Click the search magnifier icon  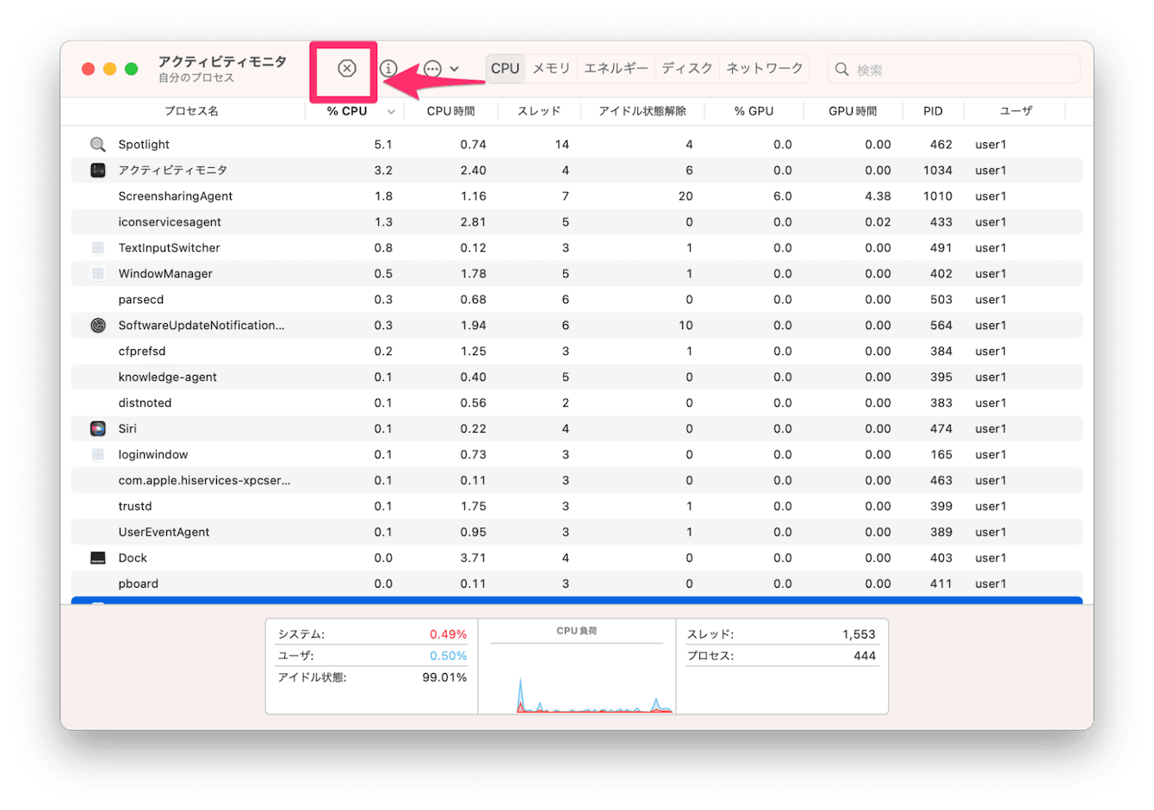pyautogui.click(x=842, y=69)
